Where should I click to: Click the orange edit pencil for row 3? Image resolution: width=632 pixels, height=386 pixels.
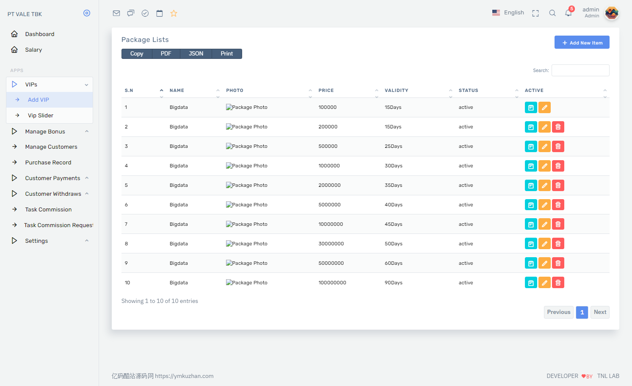coord(544,147)
